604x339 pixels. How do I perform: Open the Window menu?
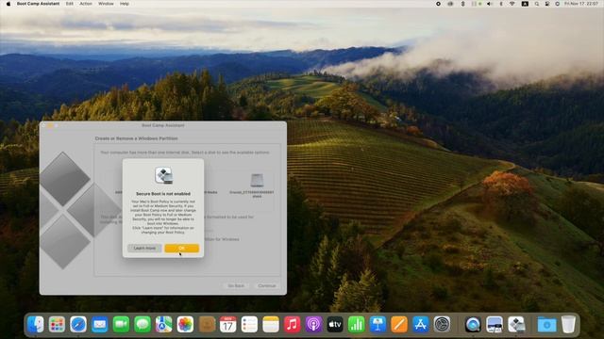coord(106,4)
